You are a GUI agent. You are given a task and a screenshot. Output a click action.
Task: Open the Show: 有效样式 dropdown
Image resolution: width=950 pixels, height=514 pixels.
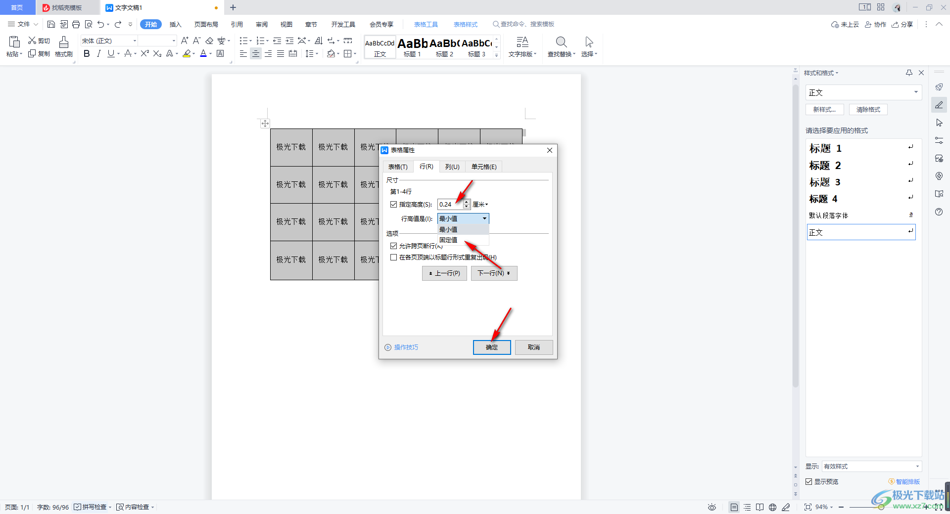pos(871,466)
